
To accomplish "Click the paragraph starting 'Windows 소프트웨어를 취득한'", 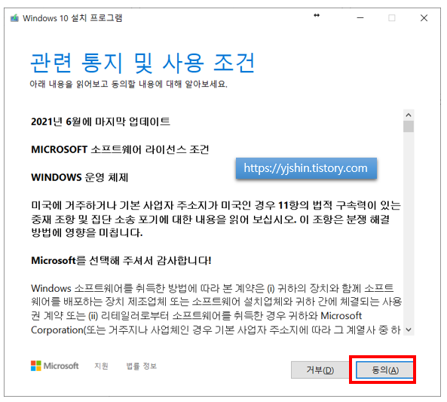I will [x=216, y=309].
